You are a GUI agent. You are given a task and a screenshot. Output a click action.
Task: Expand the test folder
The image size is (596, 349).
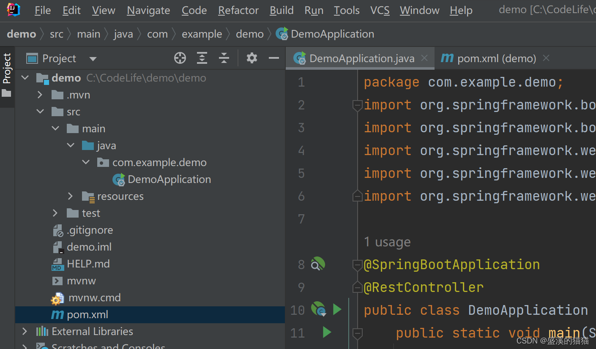[55, 213]
